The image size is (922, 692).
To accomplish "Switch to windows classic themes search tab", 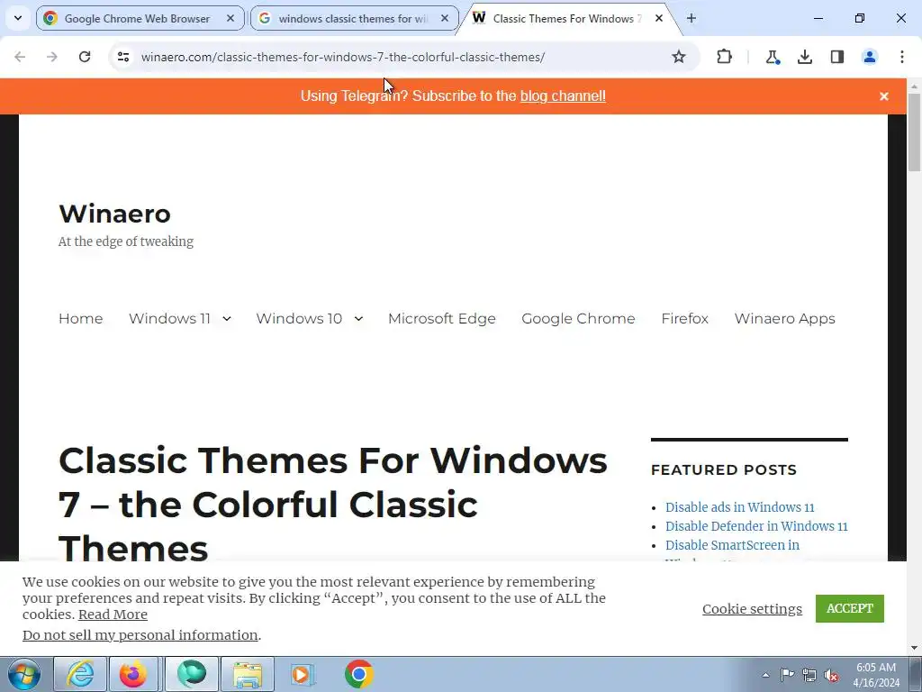I will point(354,18).
